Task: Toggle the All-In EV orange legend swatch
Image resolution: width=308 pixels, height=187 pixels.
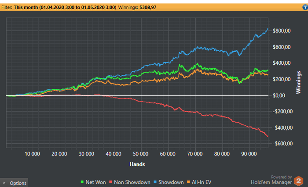Action: click(188, 182)
